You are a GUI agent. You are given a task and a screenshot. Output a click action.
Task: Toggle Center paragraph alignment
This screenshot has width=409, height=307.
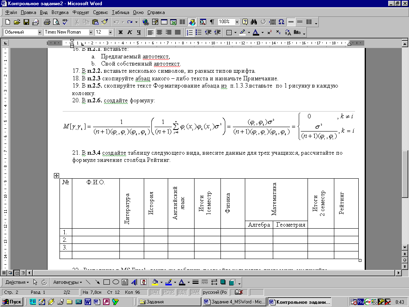click(x=159, y=32)
